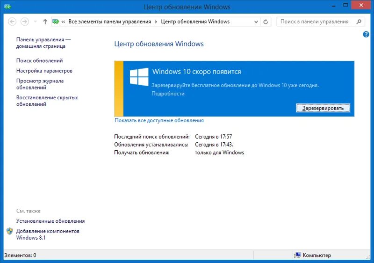Refresh the page with refresh icon
The width and height of the screenshot is (374, 263).
click(x=266, y=22)
